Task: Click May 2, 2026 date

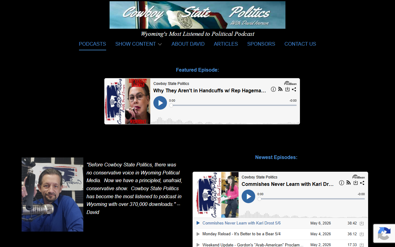Action: pyautogui.click(x=321, y=245)
